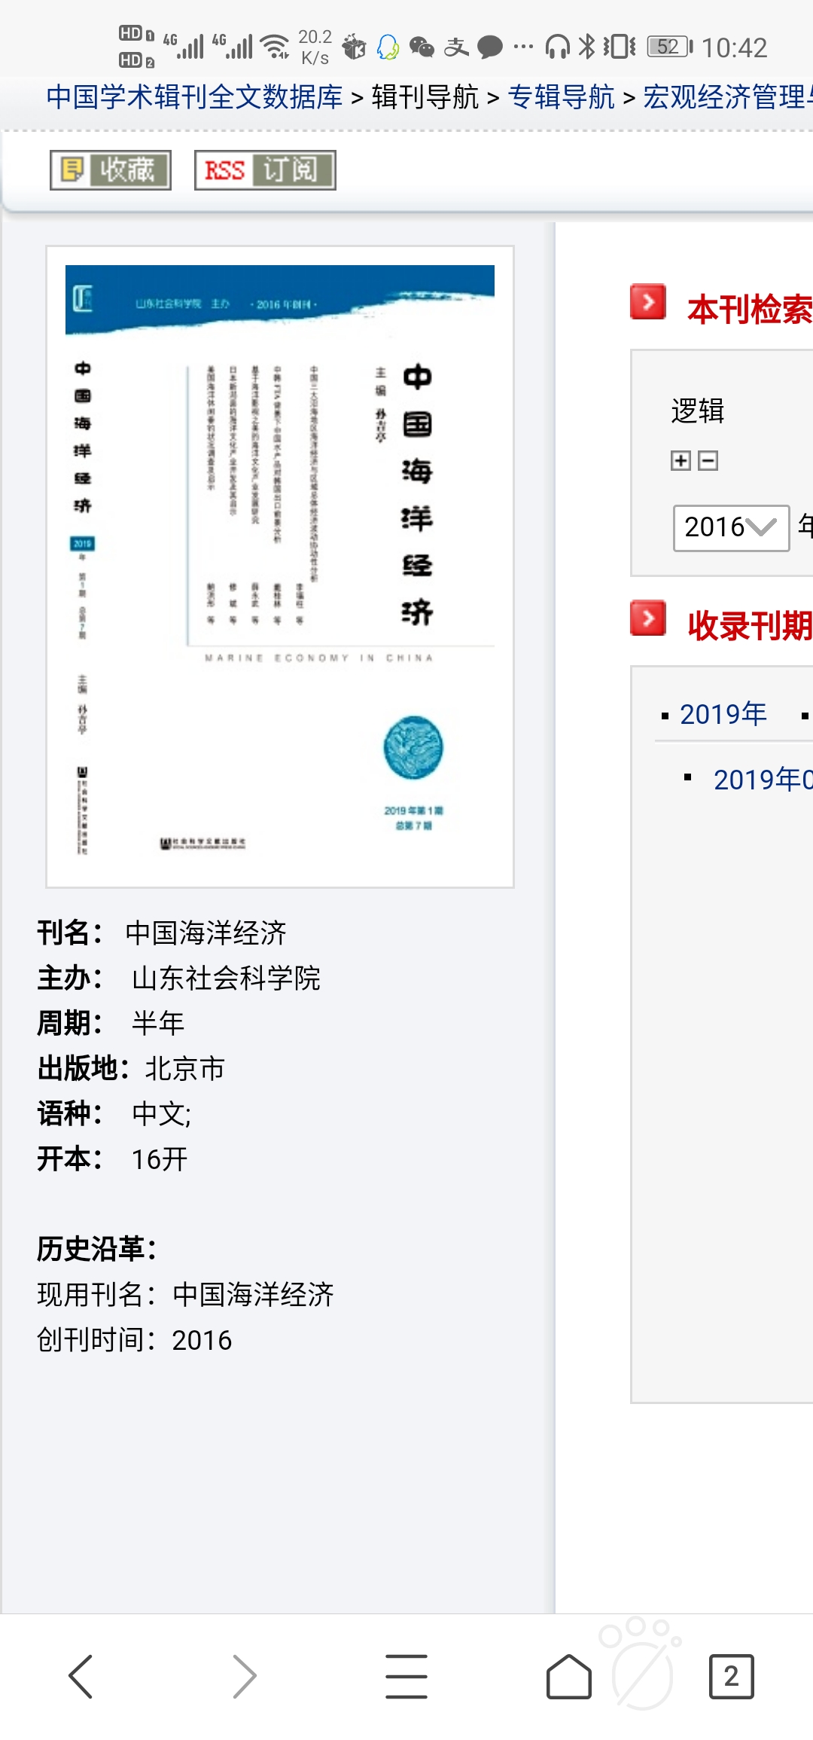
Task: Tap the 历史沿革 heading
Action: click(97, 1249)
